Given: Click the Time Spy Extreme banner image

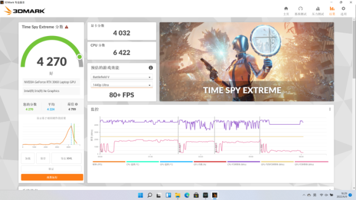Looking at the screenshot, I should (x=247, y=61).
